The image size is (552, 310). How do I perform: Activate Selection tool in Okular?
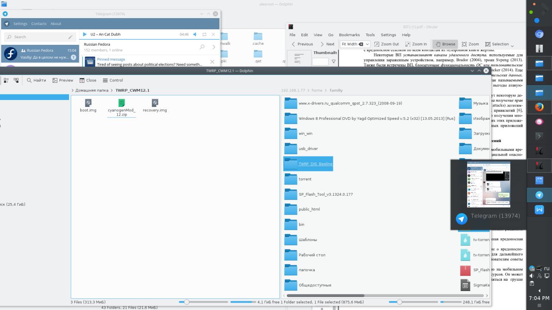click(497, 44)
